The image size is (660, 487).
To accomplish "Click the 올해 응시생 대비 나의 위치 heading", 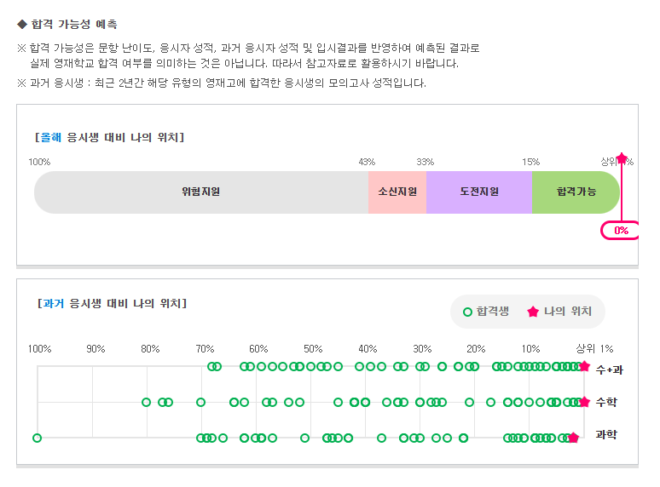I will [x=109, y=137].
